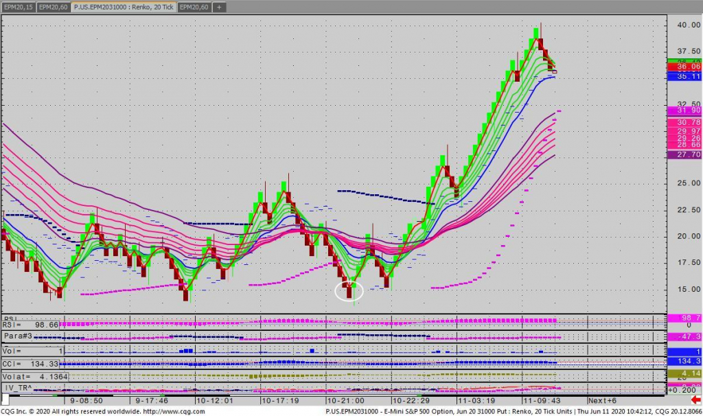Click the Vol= study label

(33, 351)
